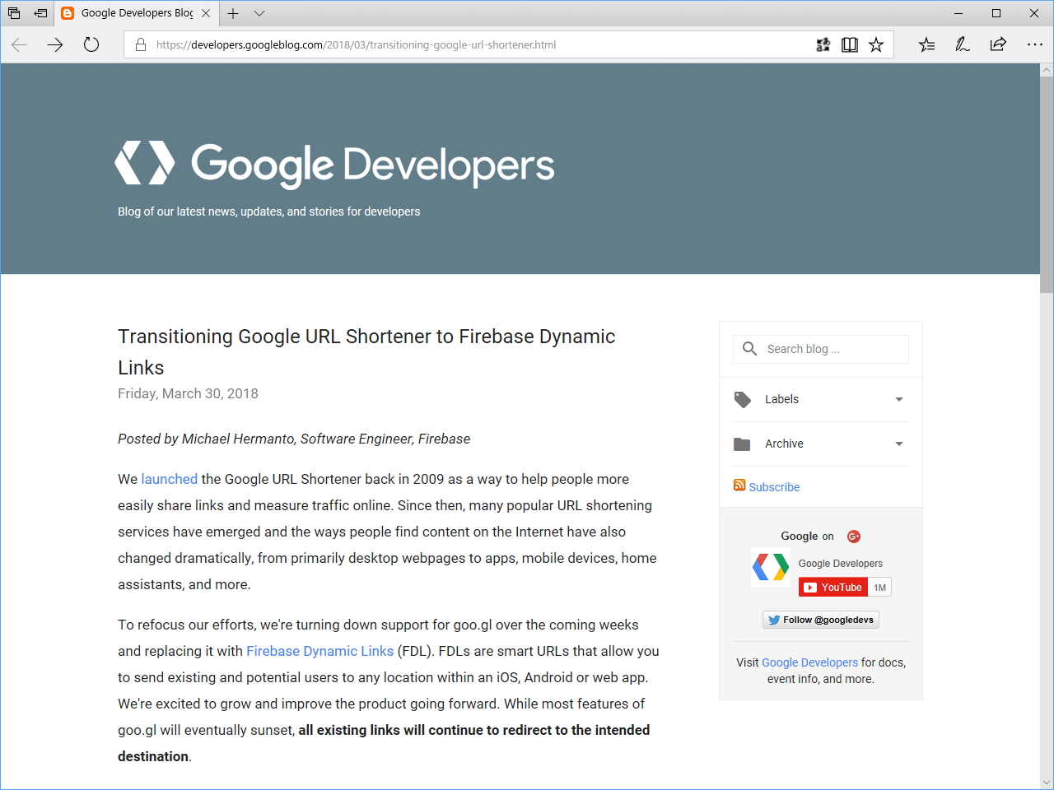Click the RSS icon beside Subscribe
The height and width of the screenshot is (790, 1054).
click(739, 486)
